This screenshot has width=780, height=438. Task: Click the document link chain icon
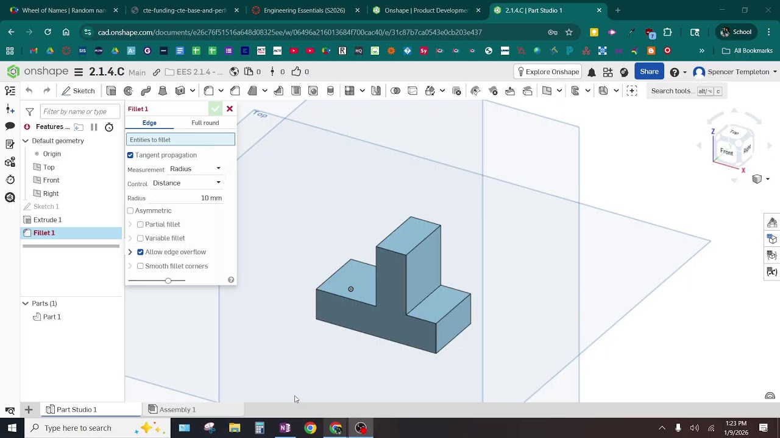pyautogui.click(x=157, y=72)
